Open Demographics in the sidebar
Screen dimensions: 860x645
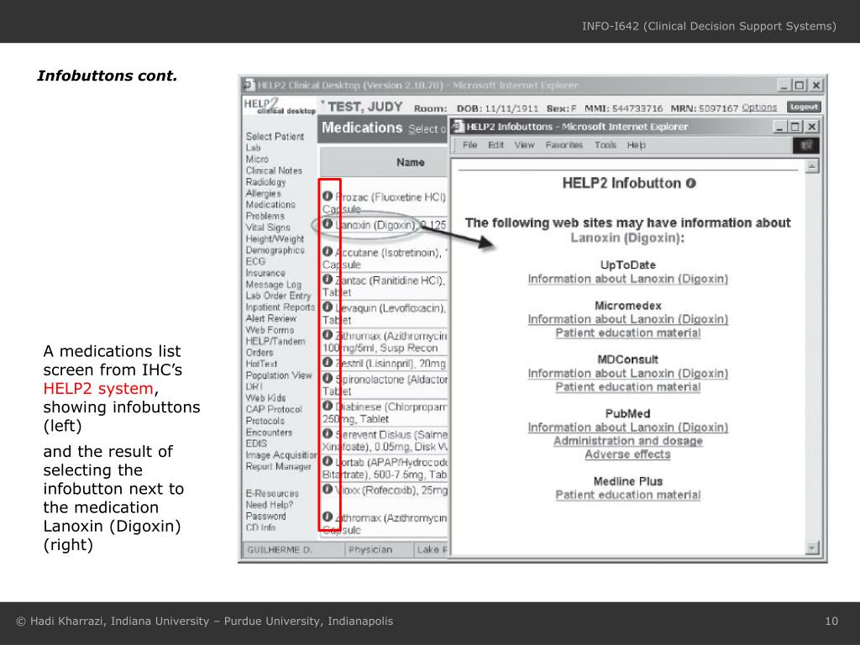tap(275, 250)
